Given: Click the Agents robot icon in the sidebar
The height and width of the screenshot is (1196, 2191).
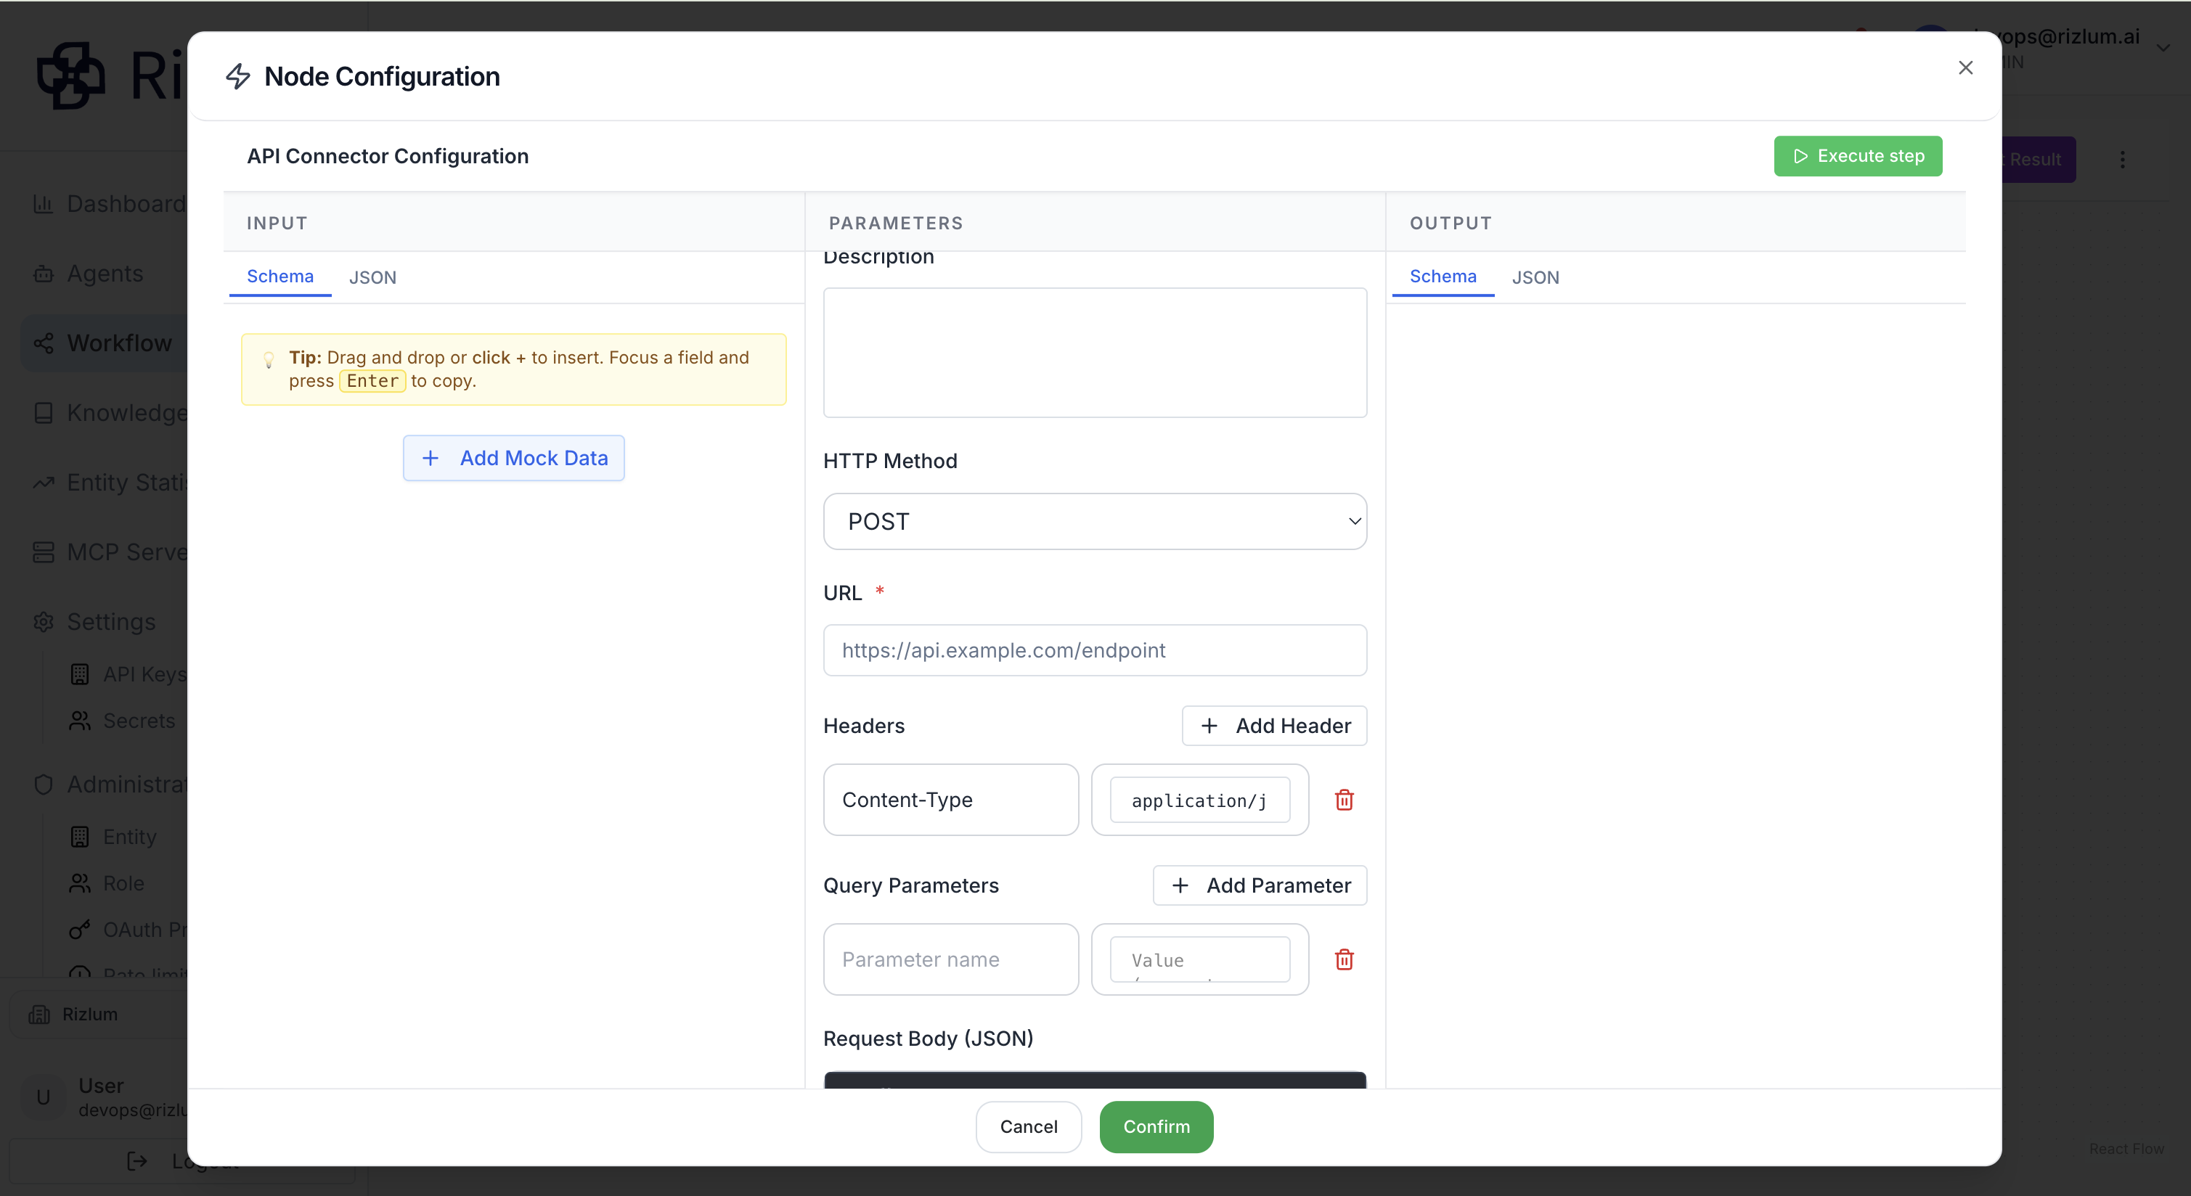Looking at the screenshot, I should (x=44, y=274).
